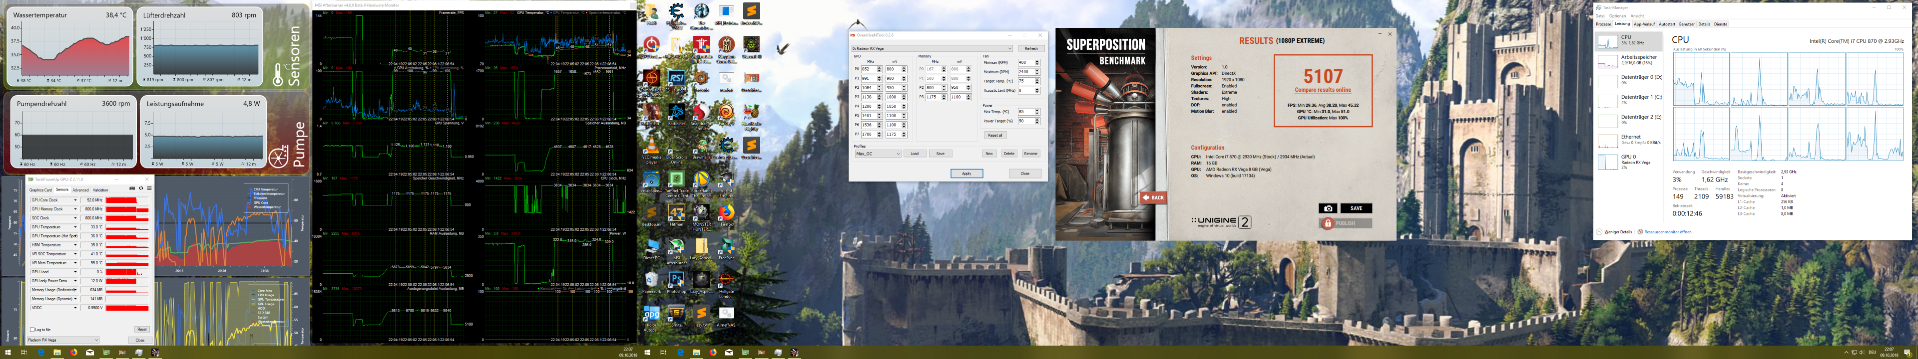
Task: Open the Battle.net desktop shortcut
Action: click(677, 115)
